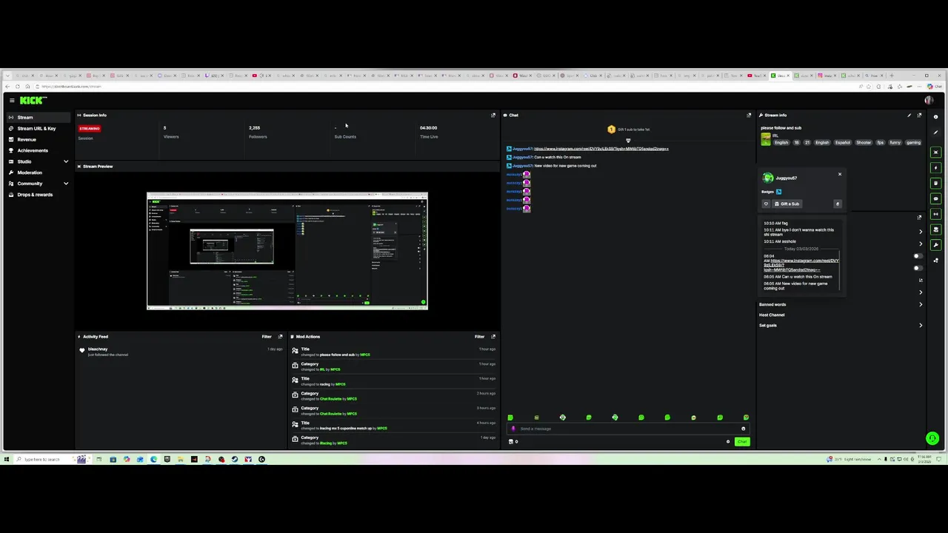
Task: Open Drops & rewards page
Action: tap(39, 194)
